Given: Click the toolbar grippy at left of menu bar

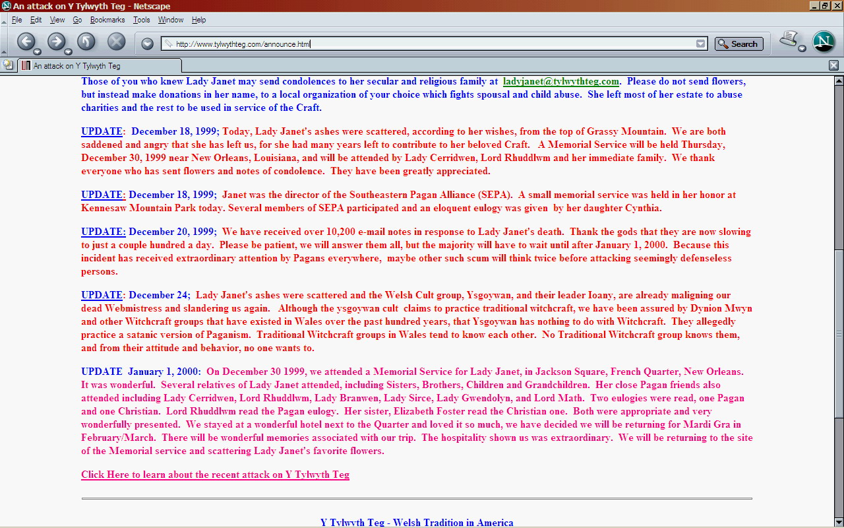Looking at the screenshot, I should 4,20.
